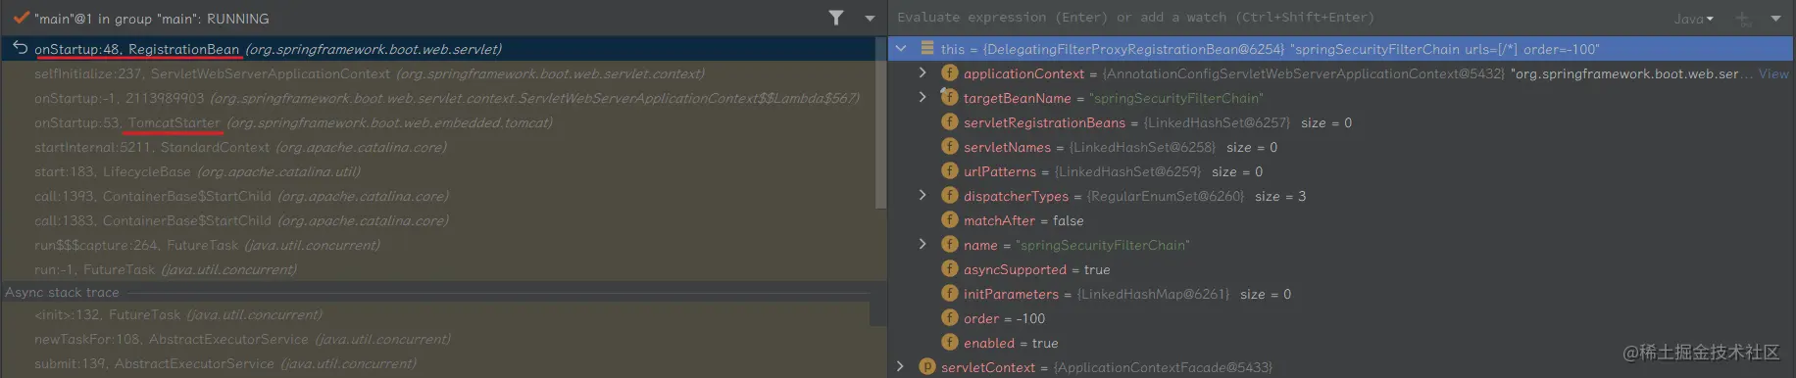Image resolution: width=1796 pixels, height=378 pixels.
Task: Open the frames filter funnel icon
Action: tap(835, 18)
